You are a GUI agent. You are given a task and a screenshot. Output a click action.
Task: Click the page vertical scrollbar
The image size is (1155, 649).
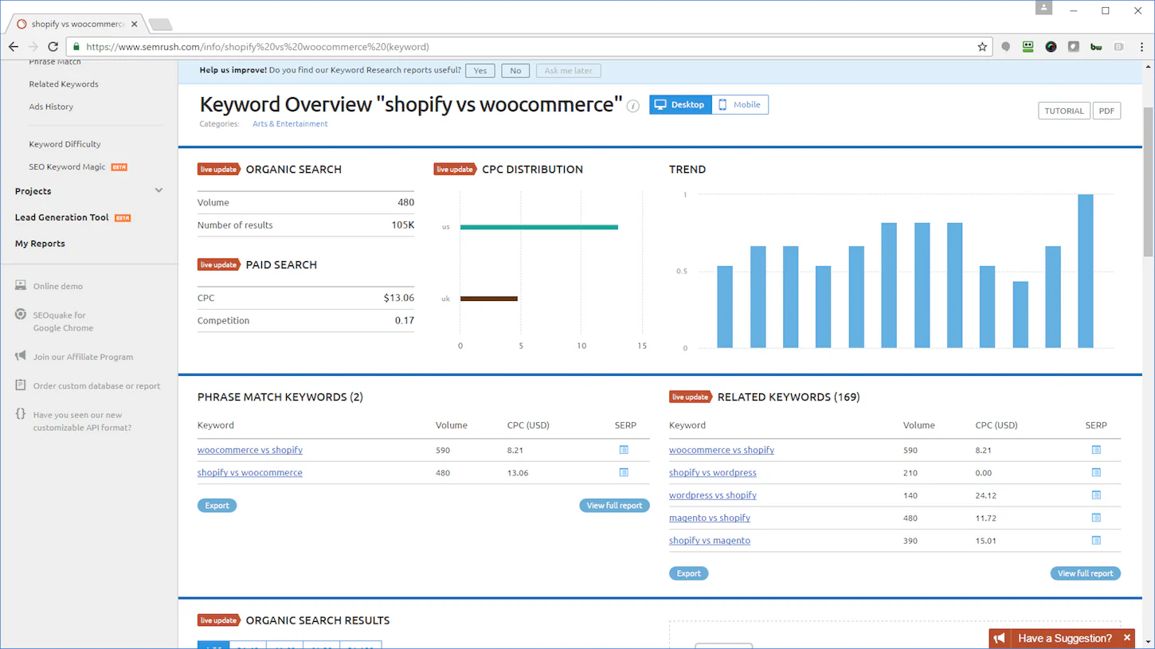[x=1148, y=183]
